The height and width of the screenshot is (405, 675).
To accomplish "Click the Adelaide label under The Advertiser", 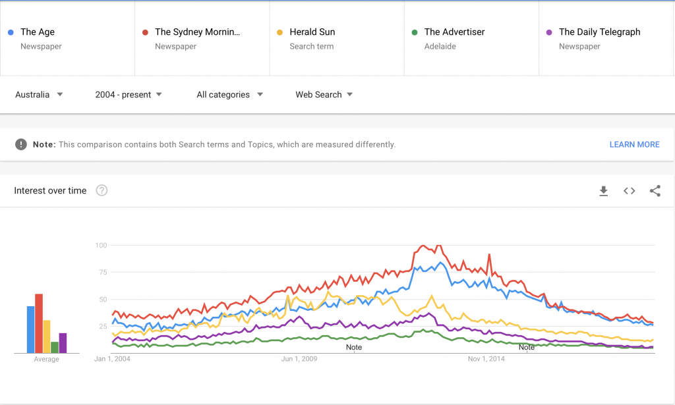I will [440, 47].
